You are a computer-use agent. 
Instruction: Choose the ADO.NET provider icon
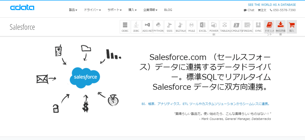coord(147,27)
